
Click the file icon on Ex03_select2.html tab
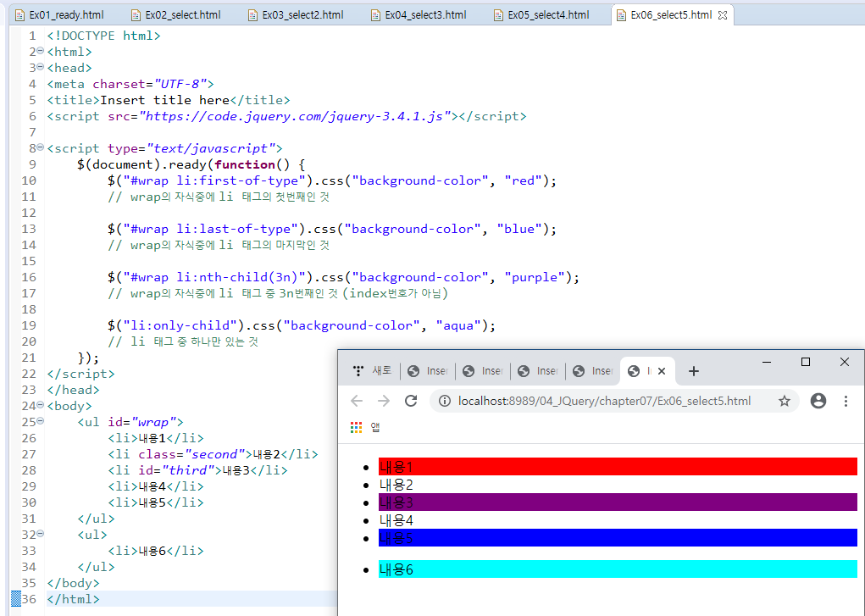pyautogui.click(x=252, y=15)
